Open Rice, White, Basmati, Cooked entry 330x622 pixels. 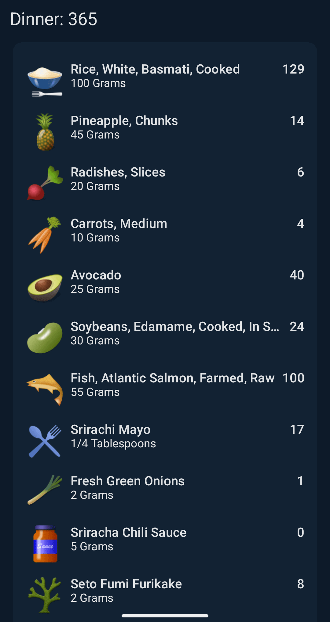[155, 70]
